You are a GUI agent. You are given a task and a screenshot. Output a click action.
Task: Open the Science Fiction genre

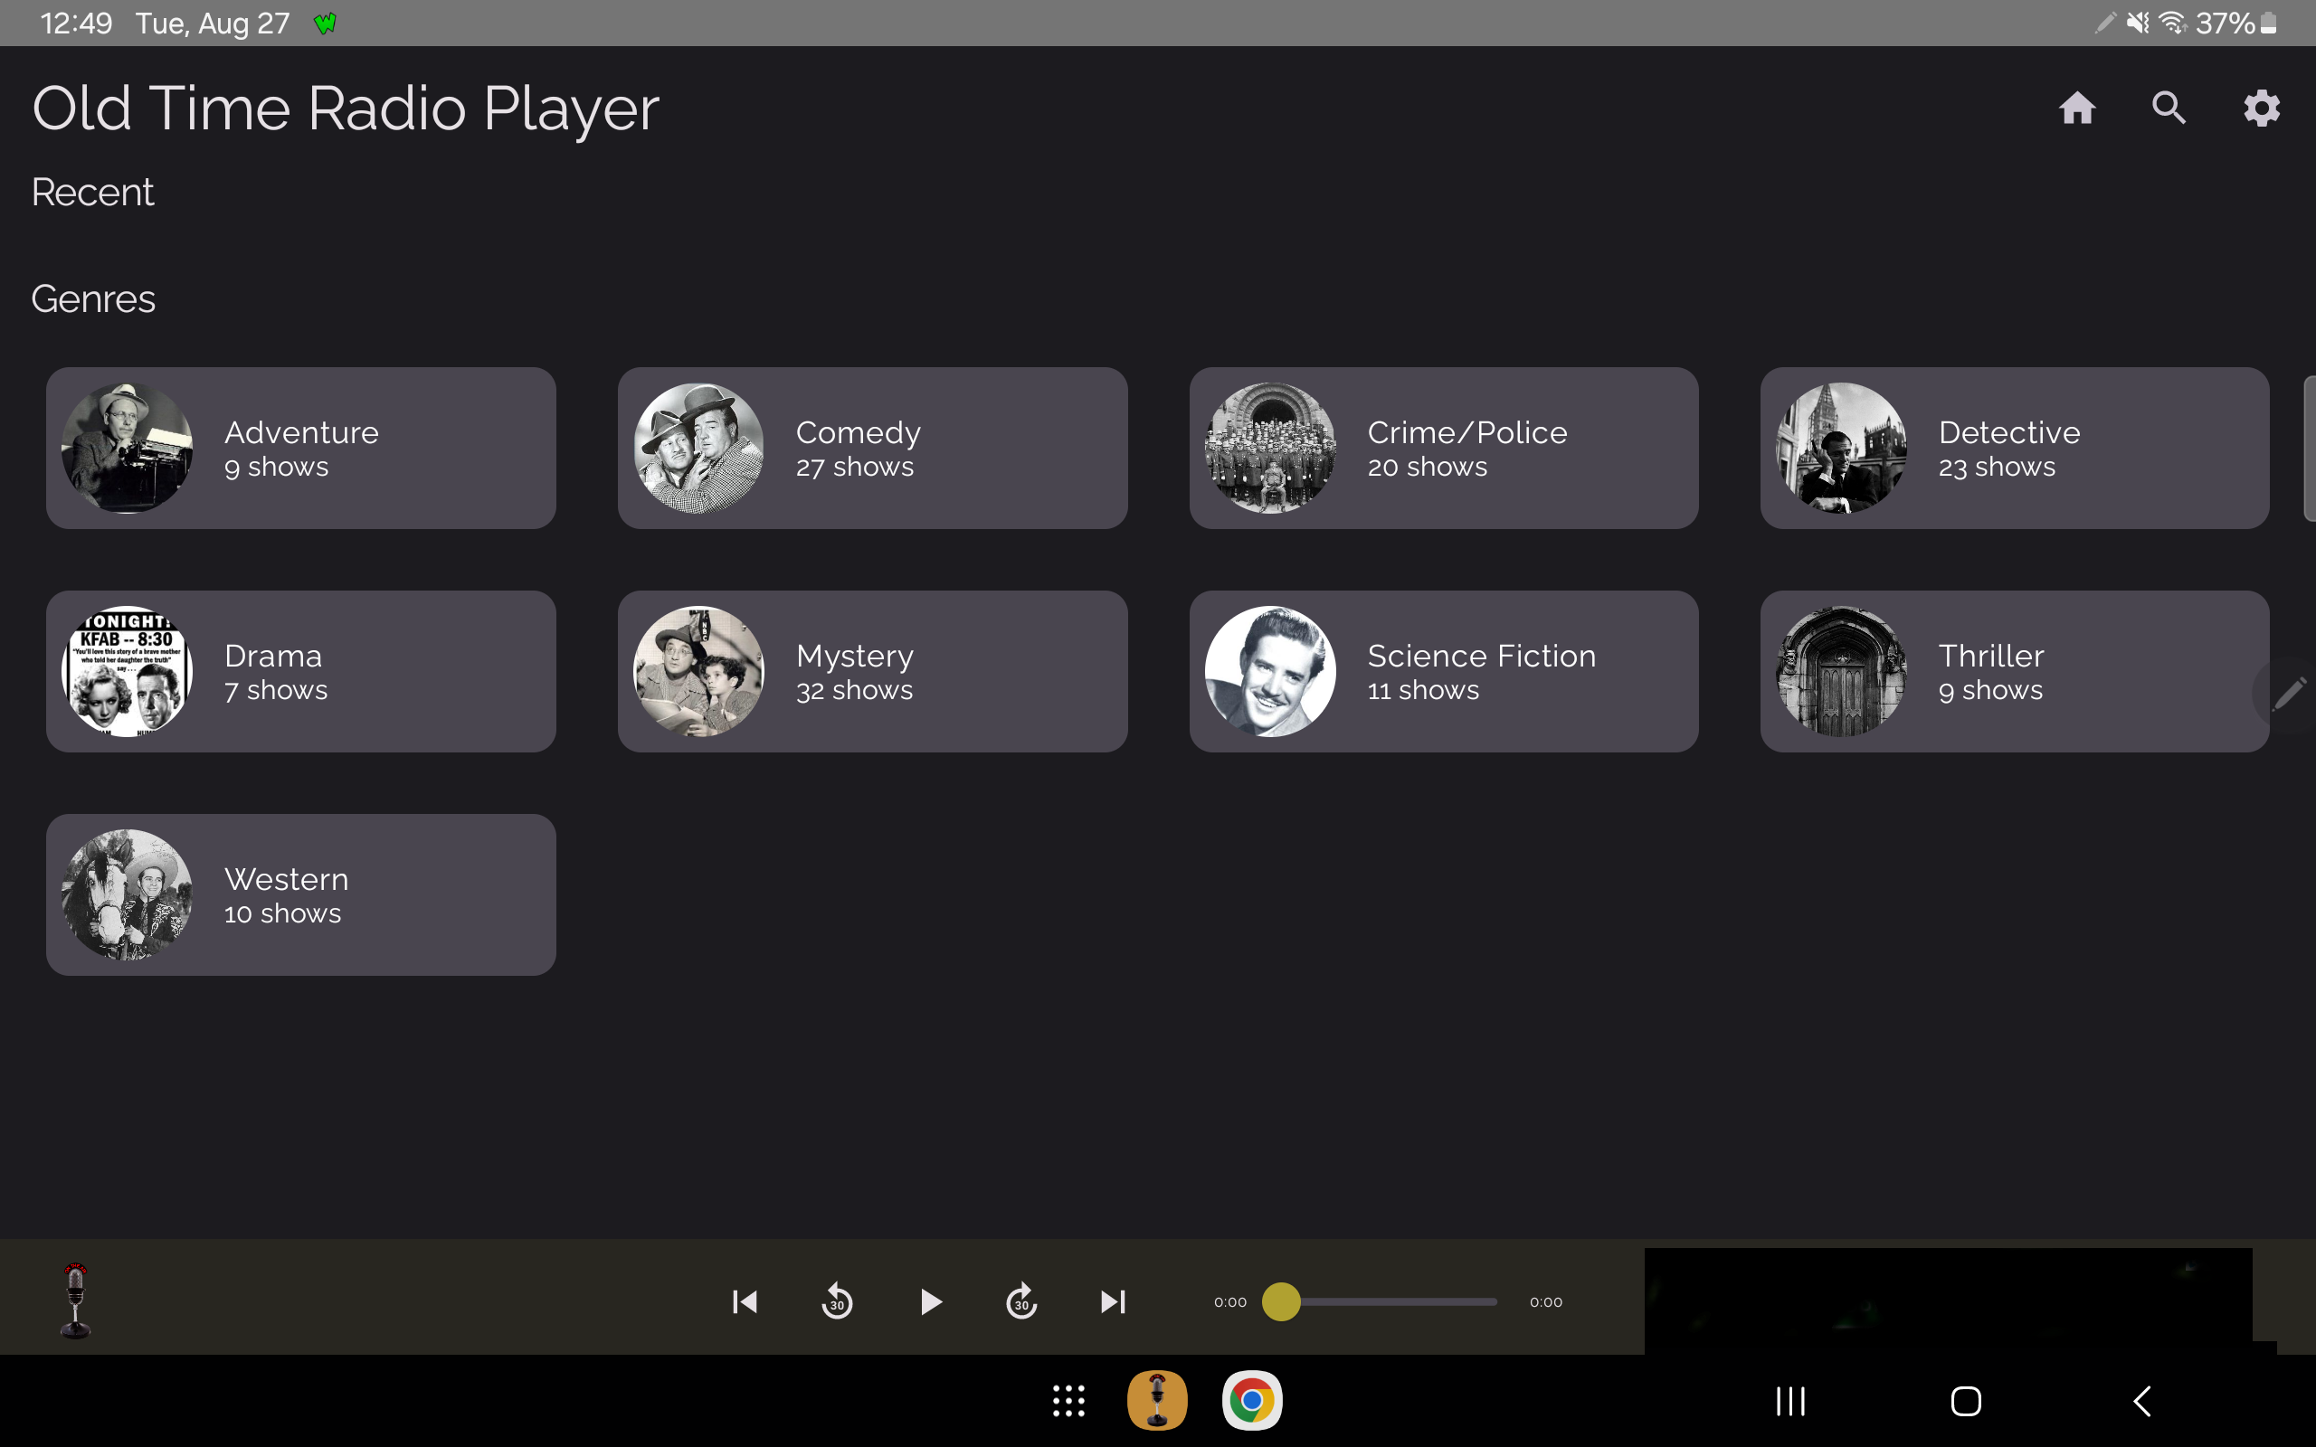point(1442,671)
